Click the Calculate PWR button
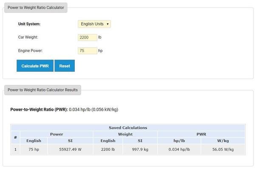255x169 pixels. [x=35, y=66]
